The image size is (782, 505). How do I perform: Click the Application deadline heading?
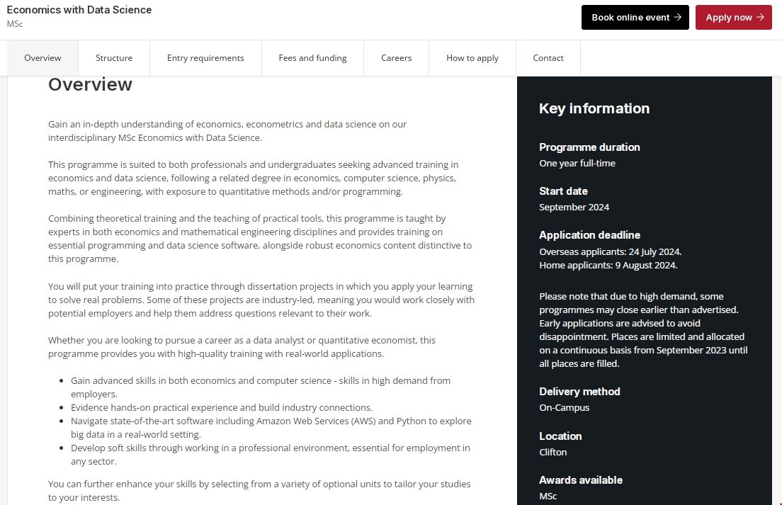(589, 235)
